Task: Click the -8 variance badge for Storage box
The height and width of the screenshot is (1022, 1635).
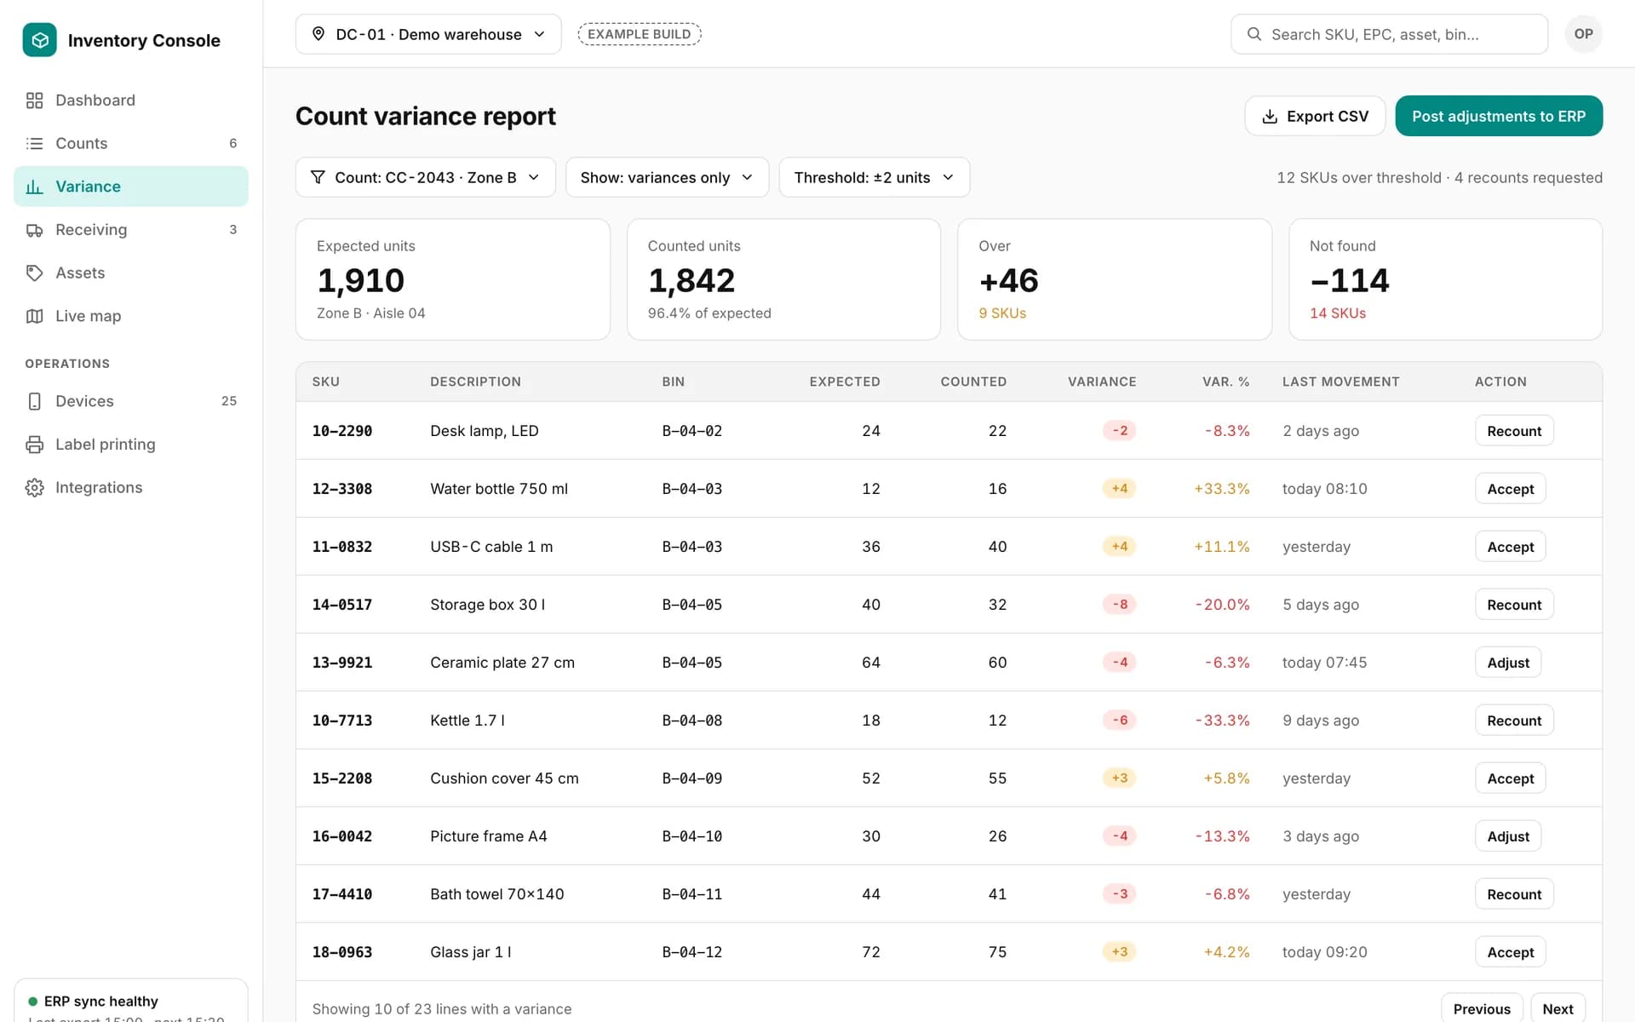Action: (1120, 605)
